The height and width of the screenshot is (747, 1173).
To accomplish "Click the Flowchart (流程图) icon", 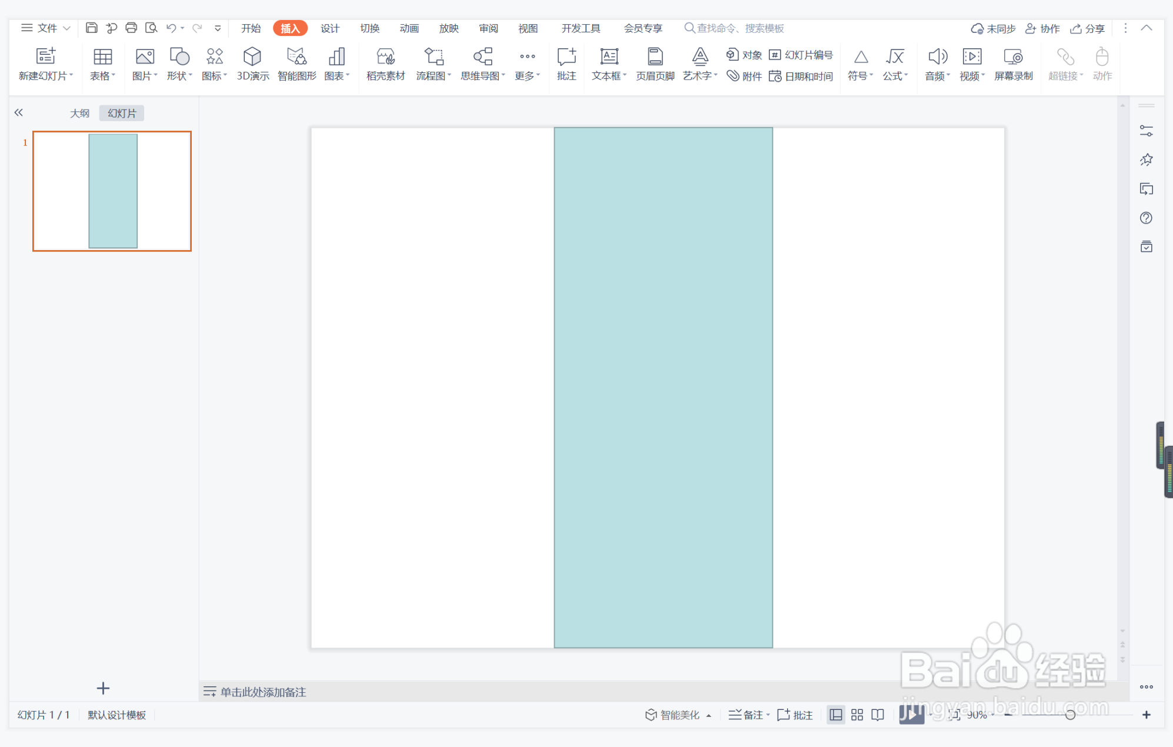I will pyautogui.click(x=434, y=56).
